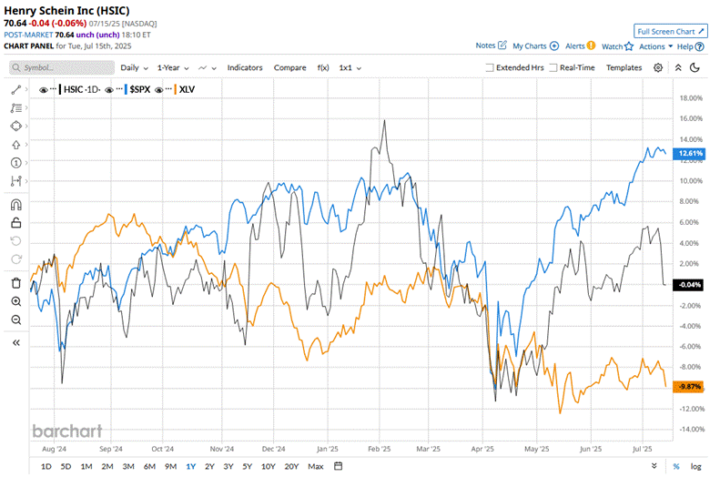Select the arrow marker tool

pyautogui.click(x=15, y=145)
